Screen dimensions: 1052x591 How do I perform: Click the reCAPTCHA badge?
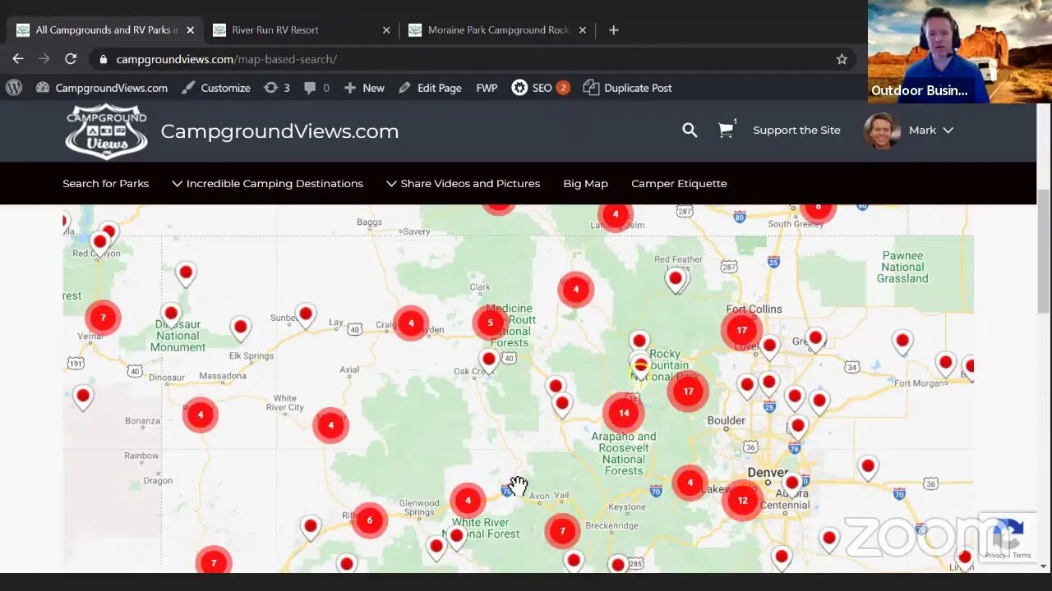(1007, 537)
